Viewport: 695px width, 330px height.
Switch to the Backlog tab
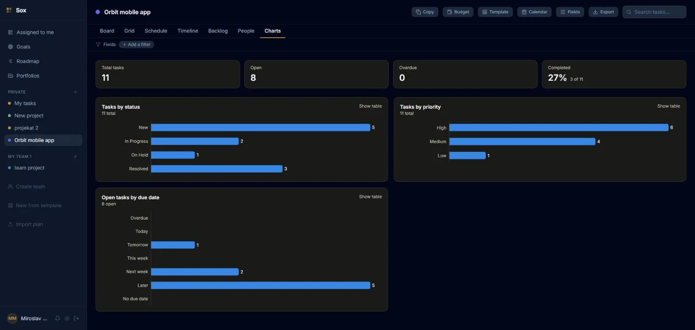(x=218, y=31)
